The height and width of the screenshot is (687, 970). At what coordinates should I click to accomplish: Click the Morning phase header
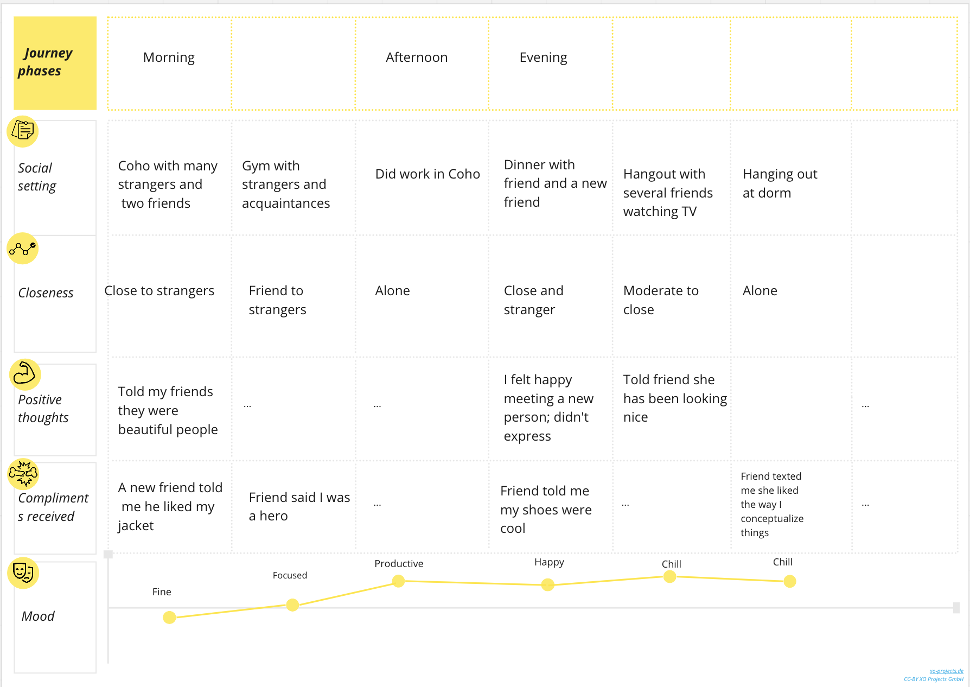[169, 58]
